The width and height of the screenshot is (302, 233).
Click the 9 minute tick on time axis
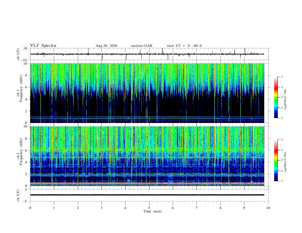pos(244,208)
